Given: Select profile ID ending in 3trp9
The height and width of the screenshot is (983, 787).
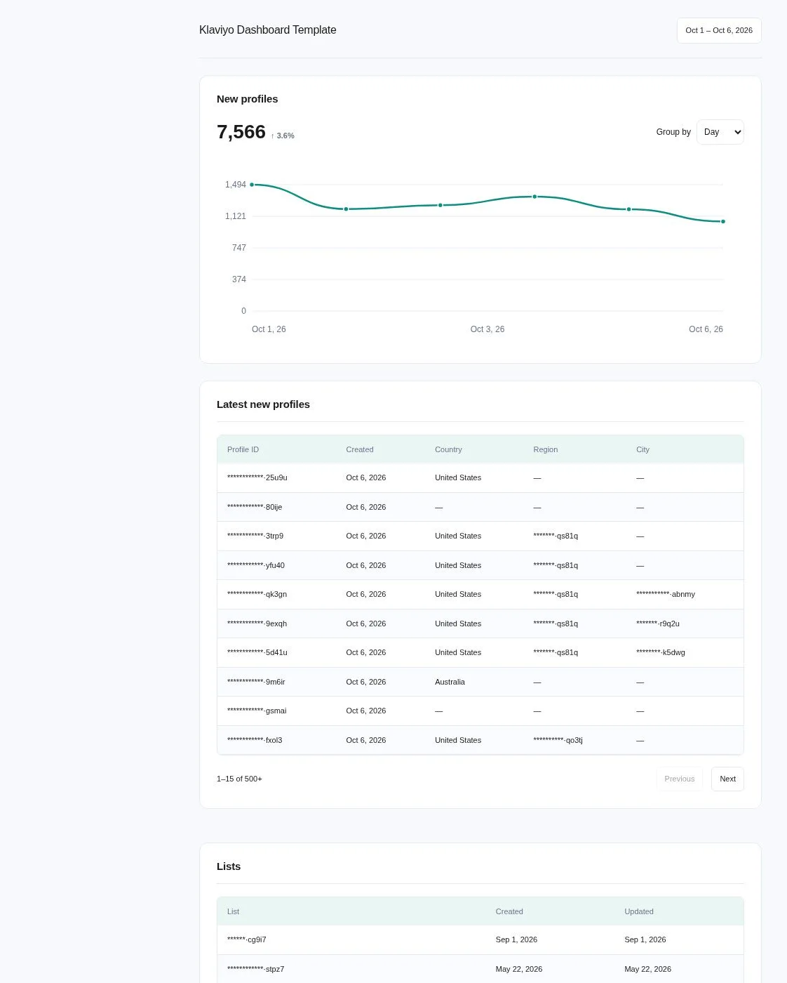Looking at the screenshot, I should point(255,536).
